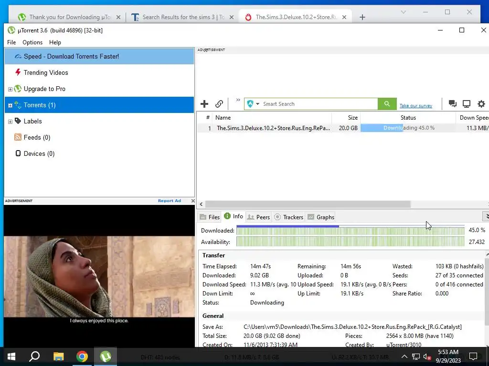Screen dimensions: 489x366
Task: Open the Options menu
Action: coord(32,42)
